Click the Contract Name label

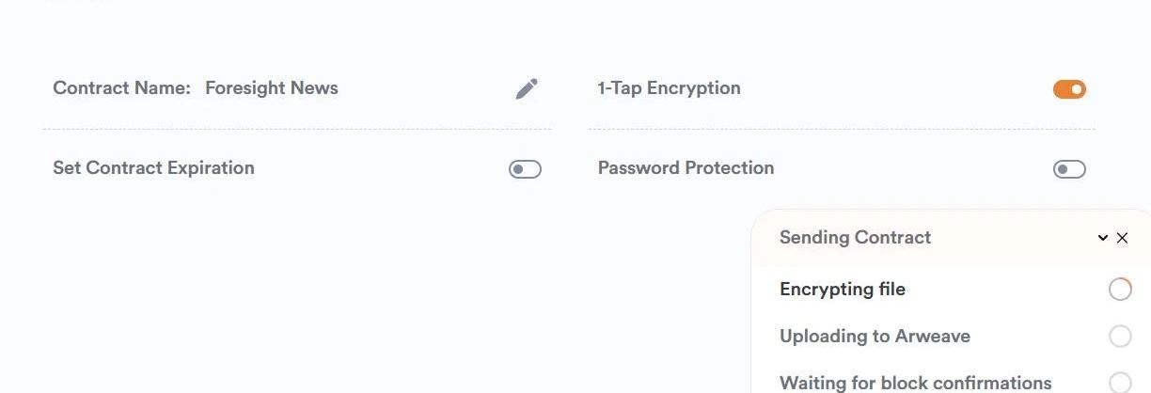121,88
